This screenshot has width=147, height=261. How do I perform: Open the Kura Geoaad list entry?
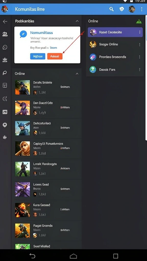coord(47,210)
